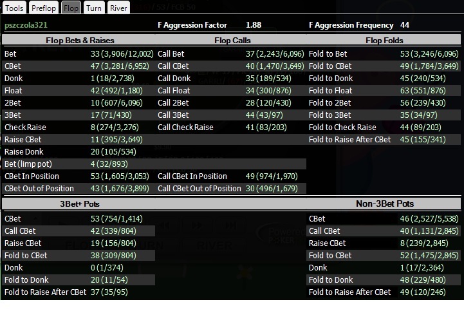The image size is (464, 322).
Task: Click the Check Raise stat value 8 (274/3,276)
Action: (115, 128)
